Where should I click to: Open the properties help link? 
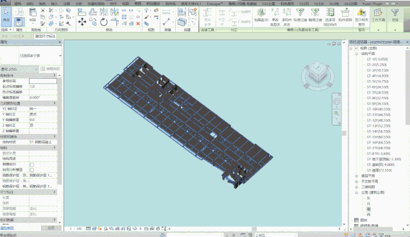click(7, 228)
